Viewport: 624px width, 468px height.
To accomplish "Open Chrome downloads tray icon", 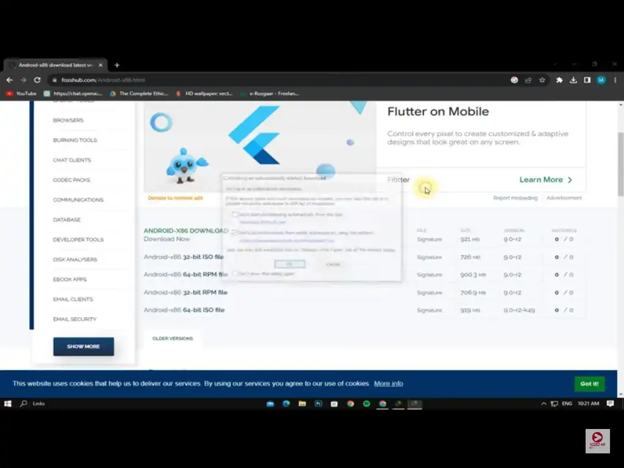I will tap(573, 80).
